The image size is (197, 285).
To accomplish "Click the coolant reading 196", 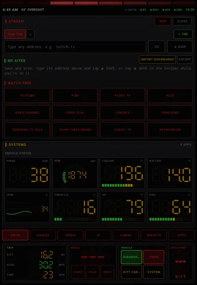I will (x=131, y=173).
